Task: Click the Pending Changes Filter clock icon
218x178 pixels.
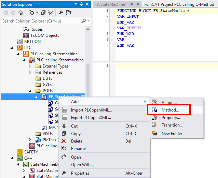Action: tap(32, 13)
